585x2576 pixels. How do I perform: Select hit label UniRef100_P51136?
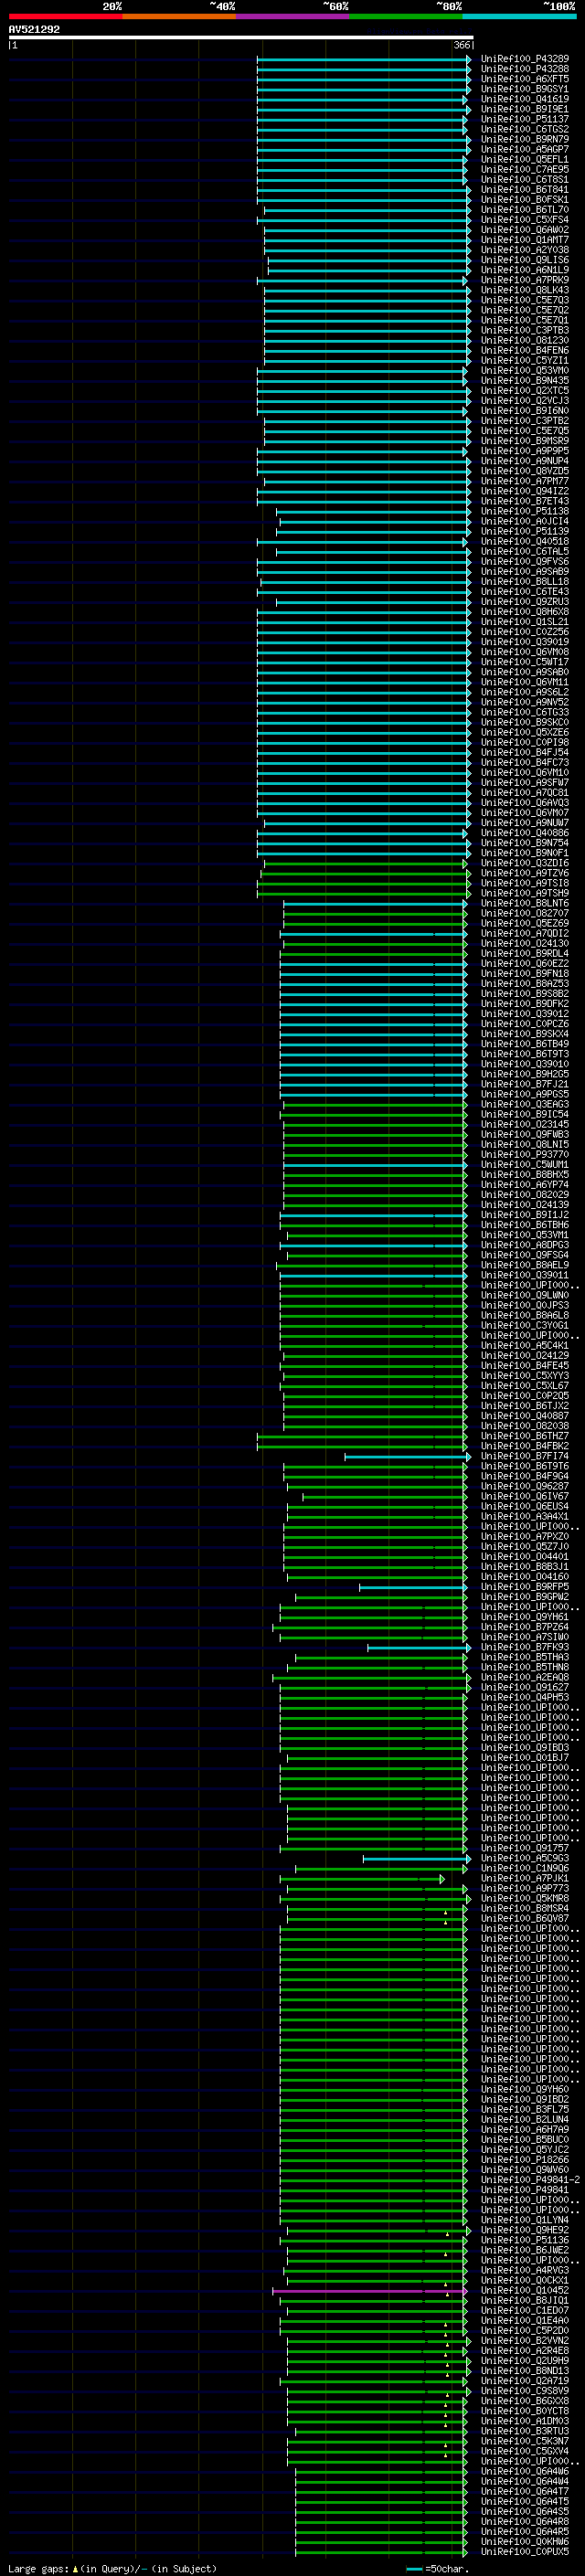pyautogui.click(x=524, y=2240)
